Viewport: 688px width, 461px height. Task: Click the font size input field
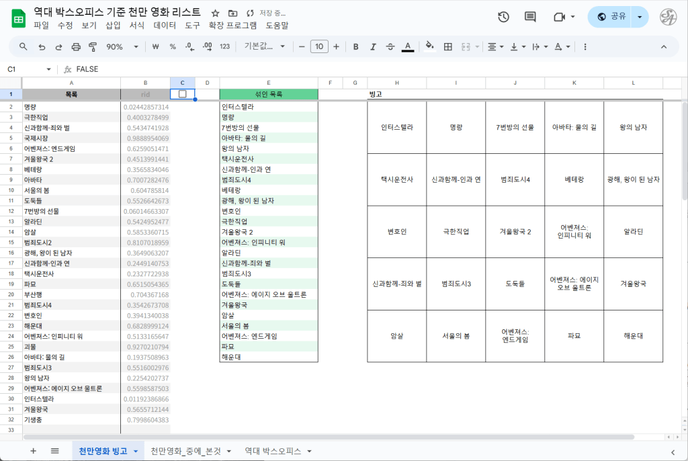click(319, 47)
